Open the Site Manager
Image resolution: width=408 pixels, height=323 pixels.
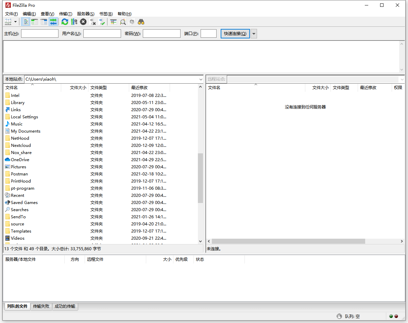[8, 21]
